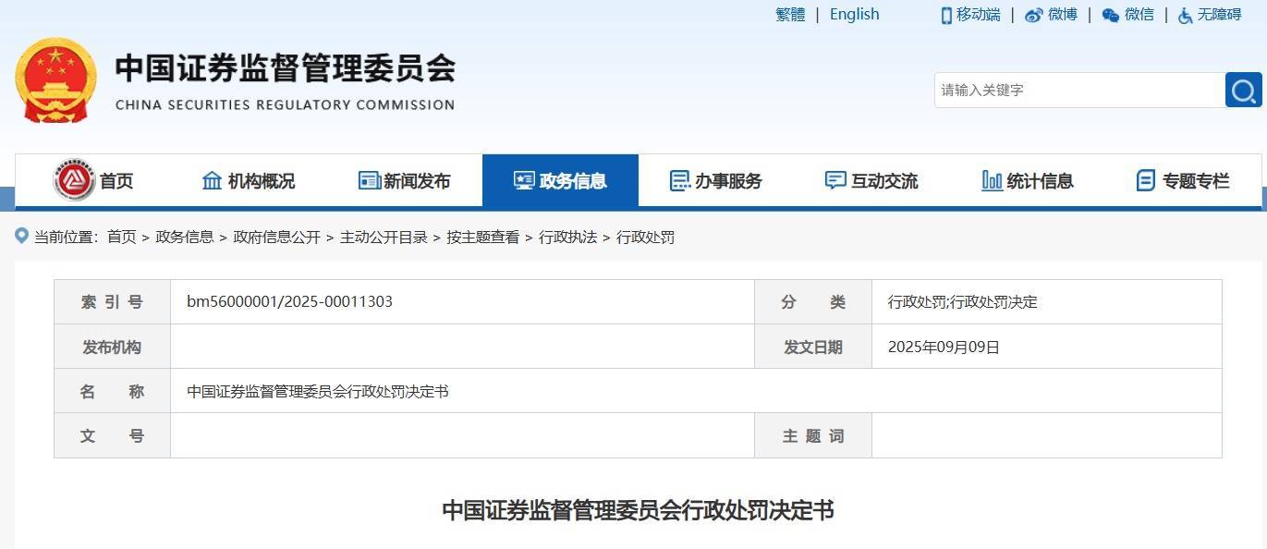Image resolution: width=1267 pixels, height=549 pixels.
Task: Open the 机构概况 navigation tab
Action: pos(249,180)
